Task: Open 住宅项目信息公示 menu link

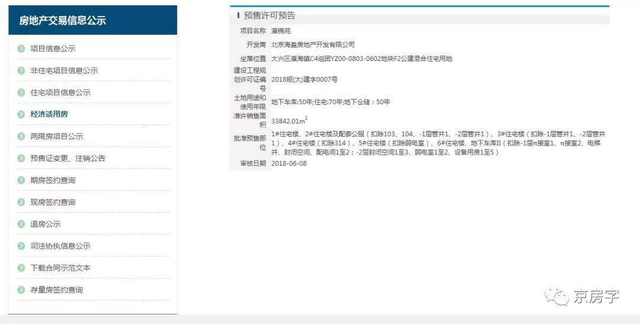Action: point(60,92)
